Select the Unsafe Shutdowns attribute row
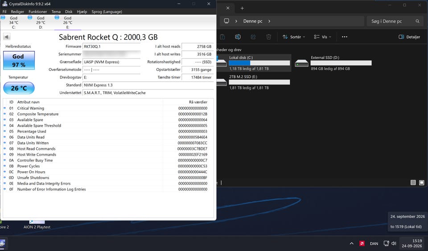This screenshot has width=428, height=251. (x=106, y=177)
